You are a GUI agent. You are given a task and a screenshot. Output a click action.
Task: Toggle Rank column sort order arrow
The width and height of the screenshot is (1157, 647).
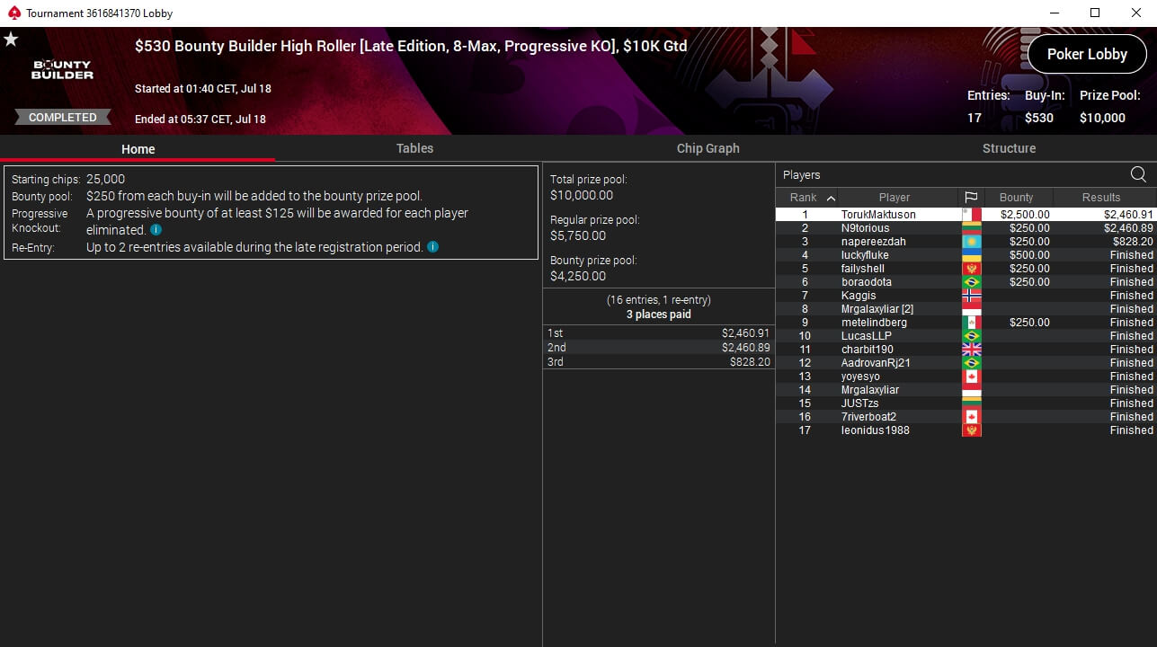tap(831, 198)
